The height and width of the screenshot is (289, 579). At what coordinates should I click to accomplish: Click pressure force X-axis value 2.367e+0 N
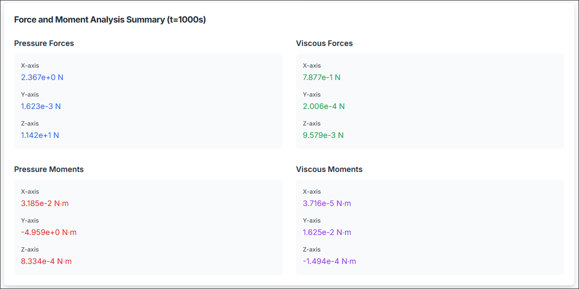pyautogui.click(x=42, y=77)
